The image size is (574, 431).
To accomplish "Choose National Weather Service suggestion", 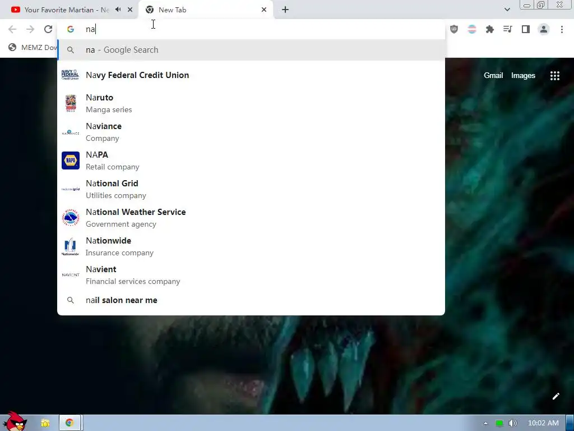I will pos(251,218).
